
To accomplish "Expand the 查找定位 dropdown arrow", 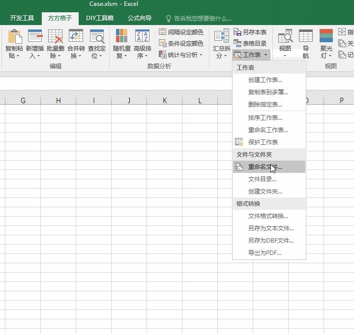I will (100, 56).
